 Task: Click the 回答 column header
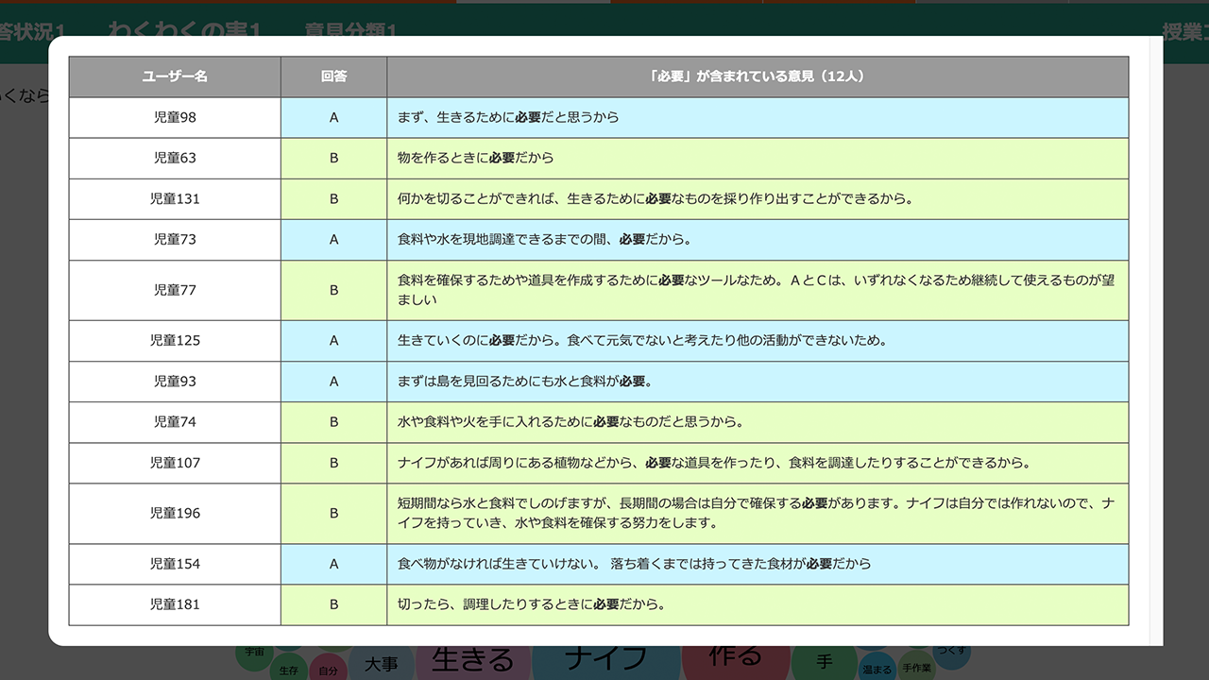click(x=333, y=76)
